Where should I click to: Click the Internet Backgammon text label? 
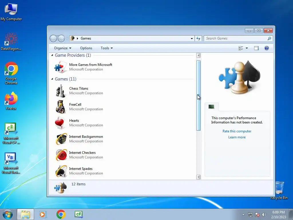coord(86,137)
